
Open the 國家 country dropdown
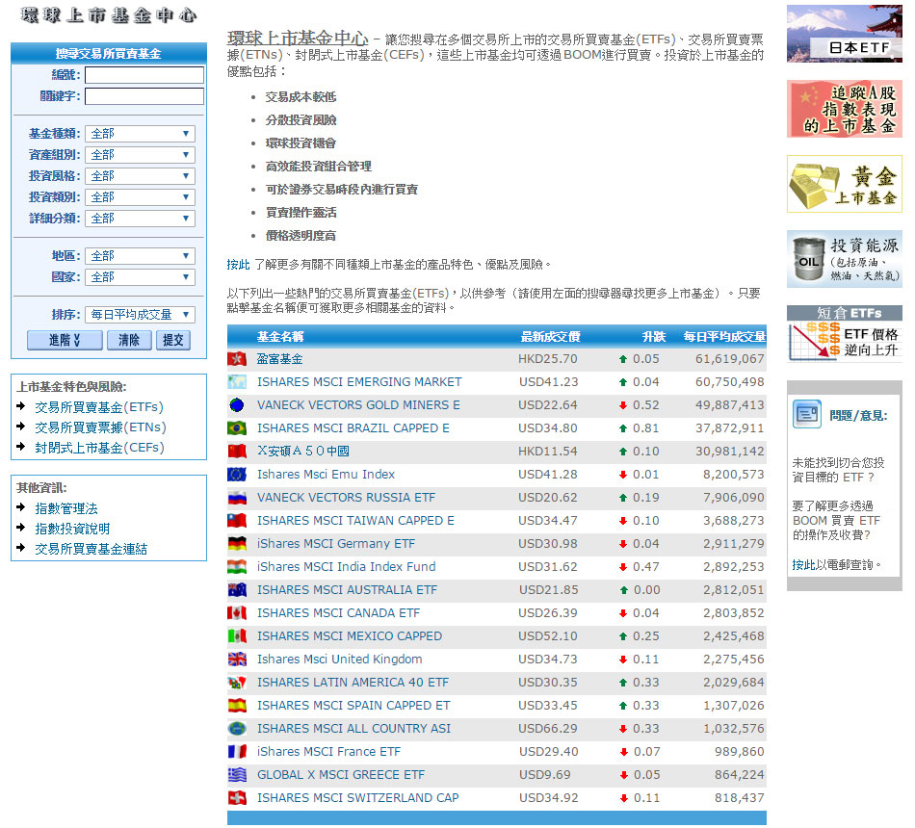click(140, 277)
